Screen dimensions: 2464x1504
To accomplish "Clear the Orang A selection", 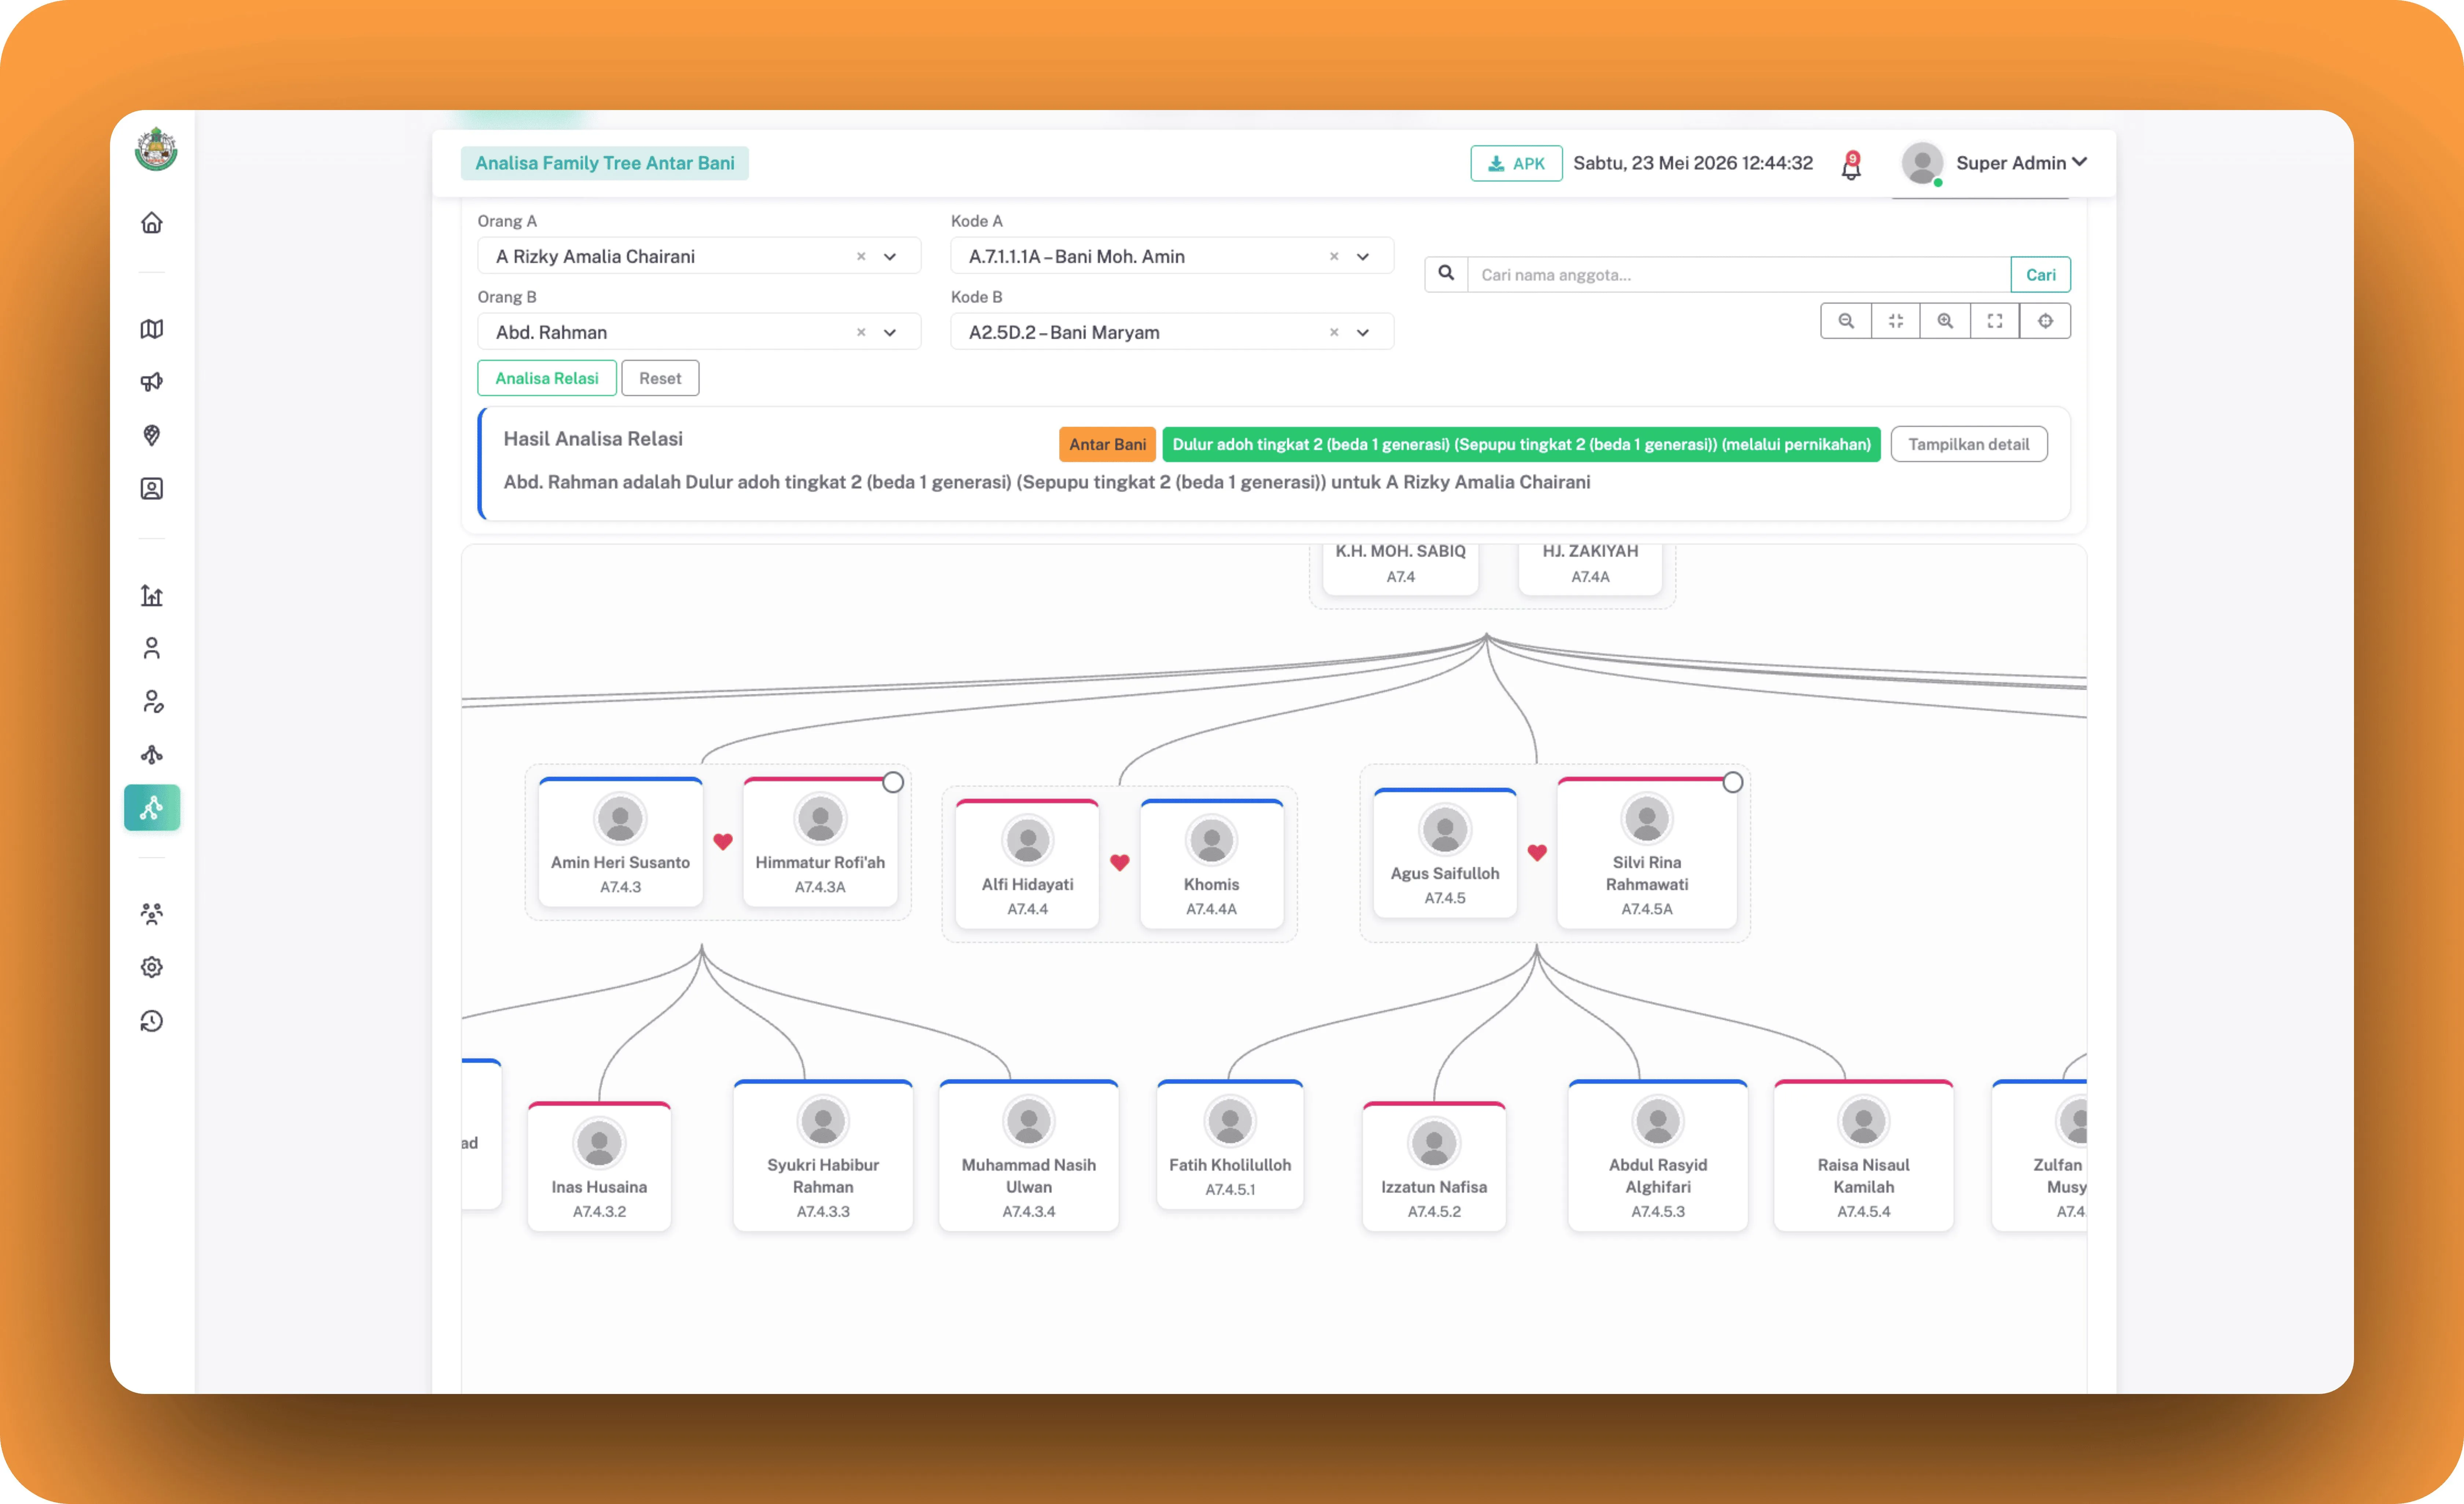I will (861, 257).
